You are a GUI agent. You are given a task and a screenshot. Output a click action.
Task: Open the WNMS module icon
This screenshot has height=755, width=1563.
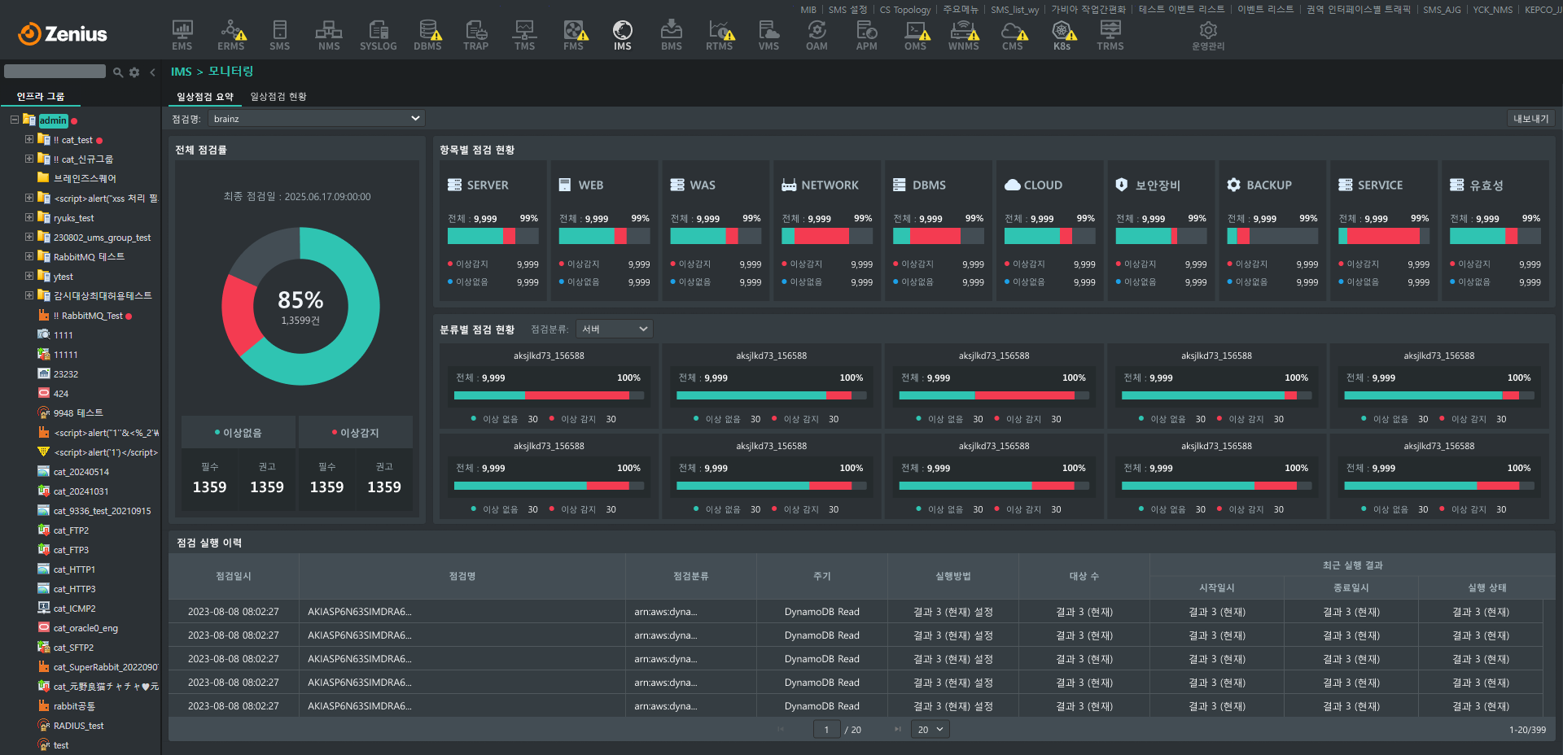964,35
